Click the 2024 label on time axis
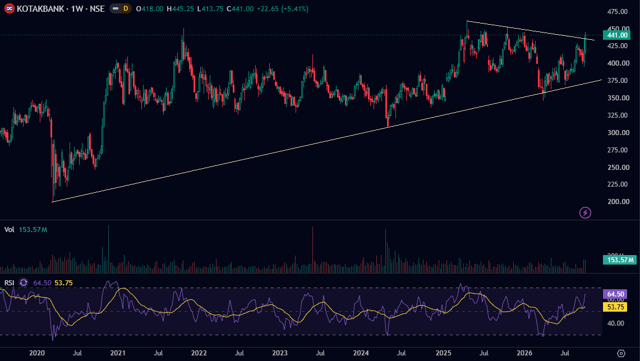Screen dimensions: 640x361 point(361,353)
